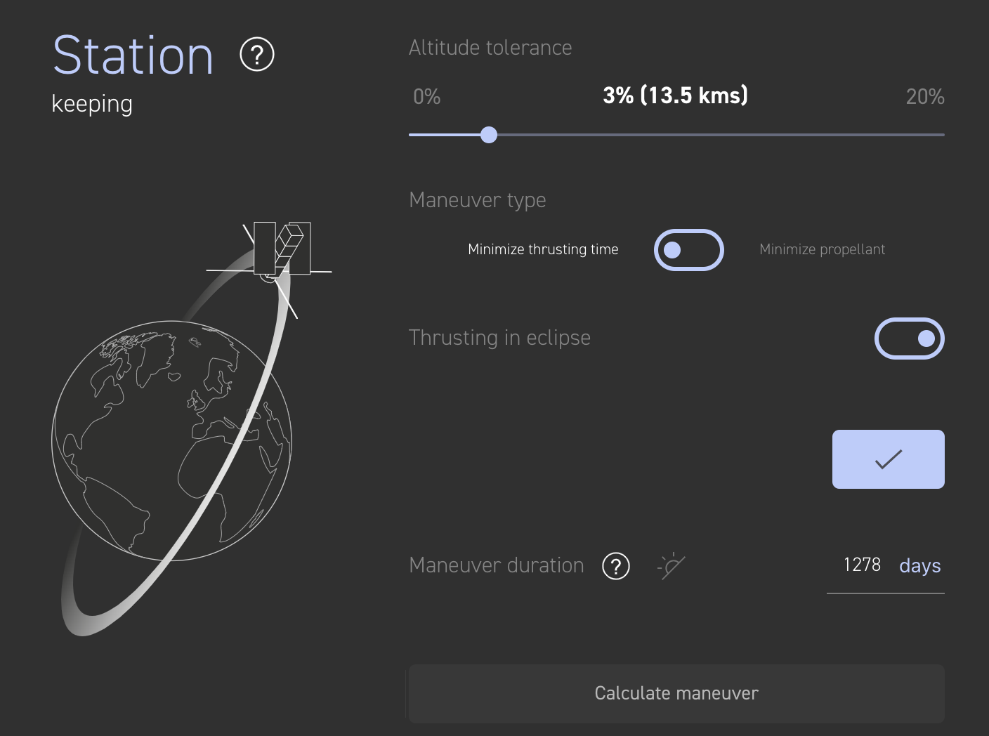
Task: Click the 3% (13.5 kms) value readout
Action: [675, 96]
